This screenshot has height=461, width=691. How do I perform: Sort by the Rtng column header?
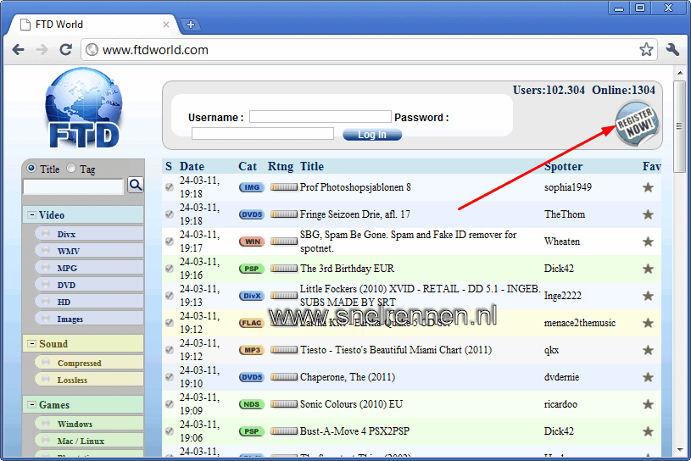[281, 166]
